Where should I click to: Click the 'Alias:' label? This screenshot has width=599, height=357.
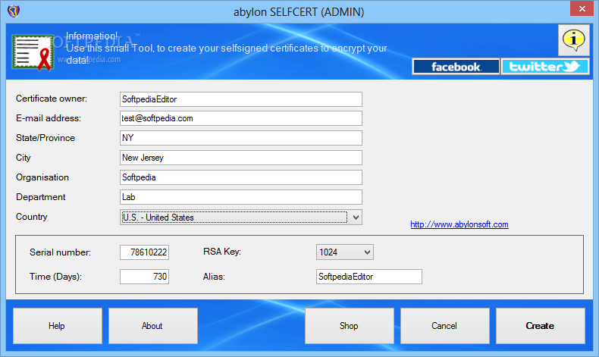(214, 277)
